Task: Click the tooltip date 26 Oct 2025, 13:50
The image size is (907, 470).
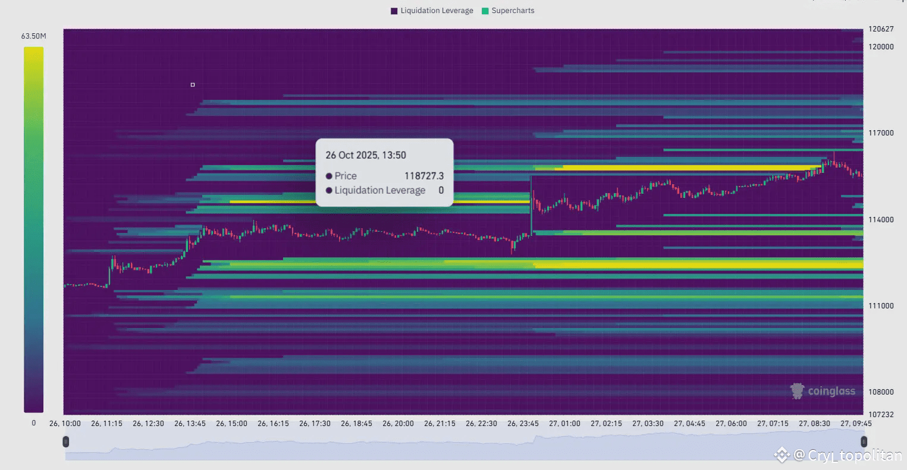Action: pyautogui.click(x=366, y=155)
